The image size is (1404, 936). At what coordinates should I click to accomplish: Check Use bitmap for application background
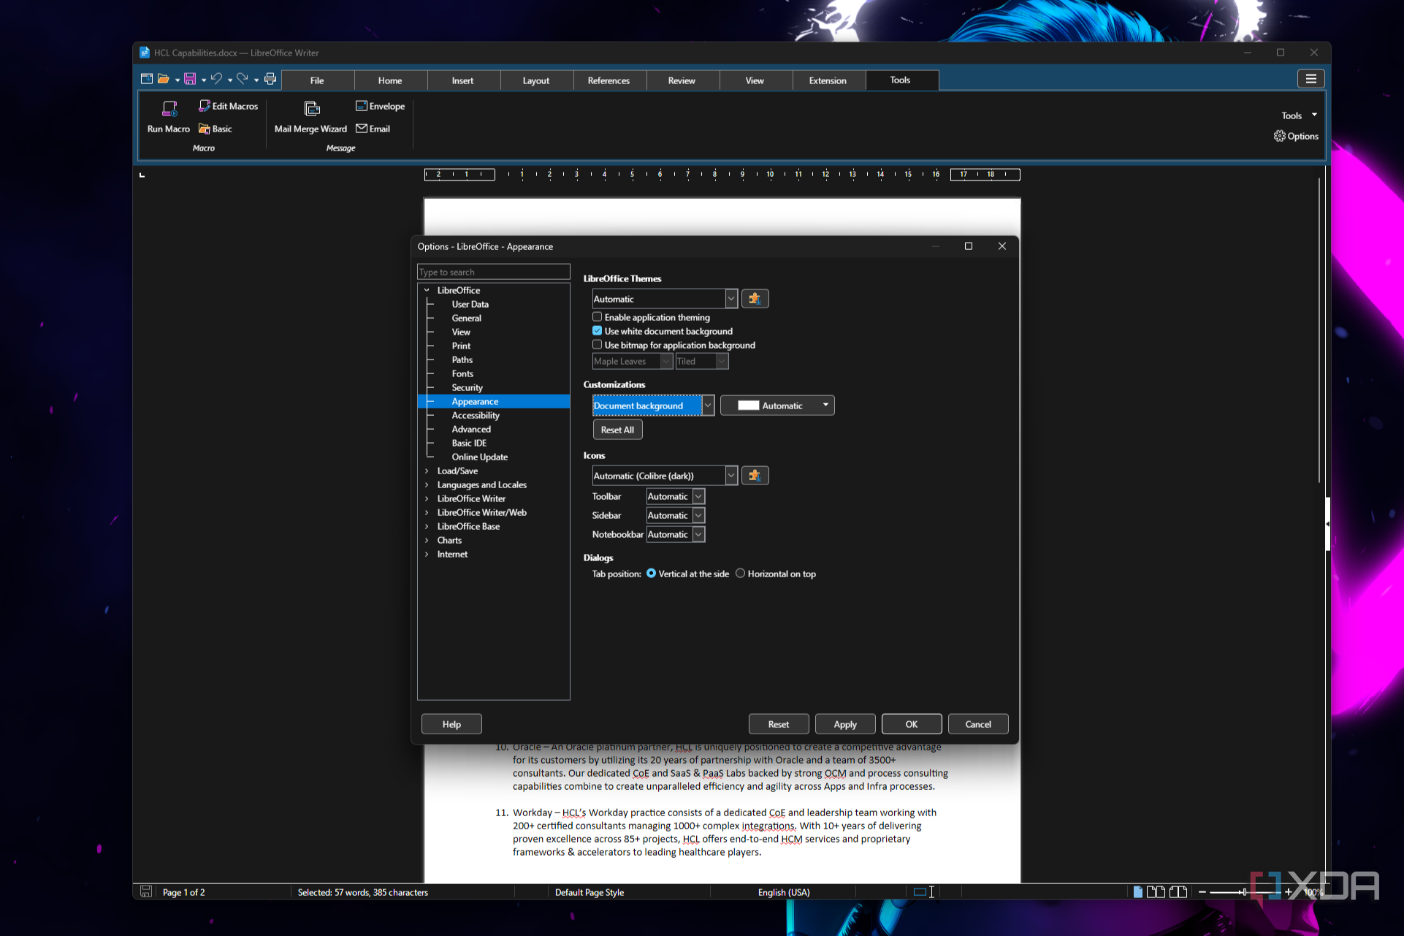pos(598,345)
